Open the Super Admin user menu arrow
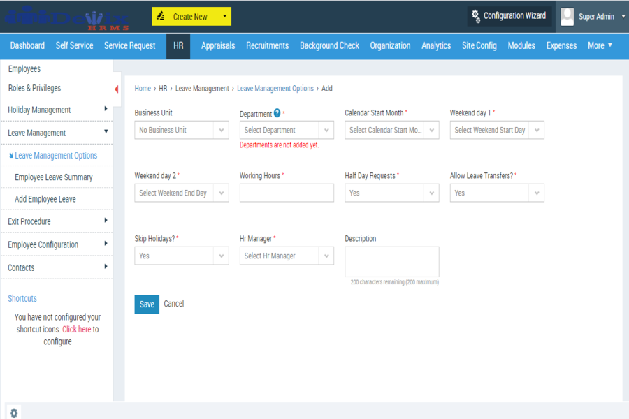 pos(623,17)
